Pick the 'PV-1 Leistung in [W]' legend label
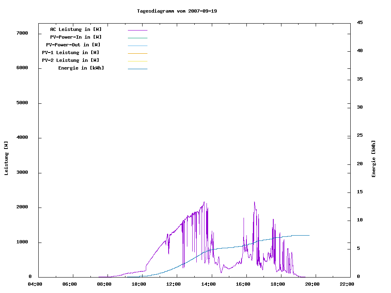The height and width of the screenshot is (293, 391). tap(70, 52)
